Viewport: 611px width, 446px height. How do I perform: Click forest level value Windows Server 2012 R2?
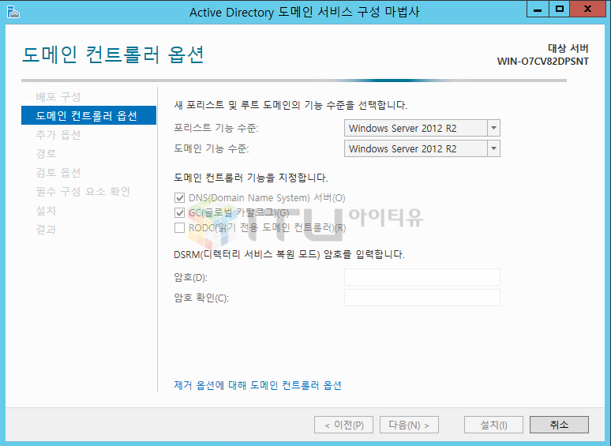[403, 128]
